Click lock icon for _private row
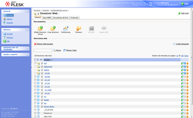This screenshot has height=118, width=193. pos(187,77)
